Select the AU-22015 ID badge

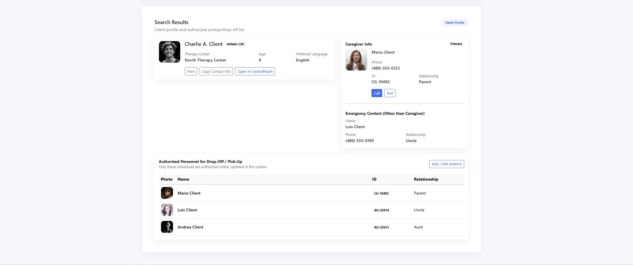381,227
